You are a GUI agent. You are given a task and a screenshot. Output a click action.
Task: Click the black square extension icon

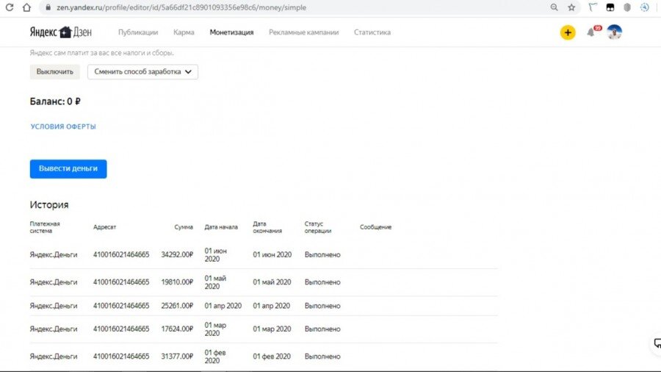point(610,7)
